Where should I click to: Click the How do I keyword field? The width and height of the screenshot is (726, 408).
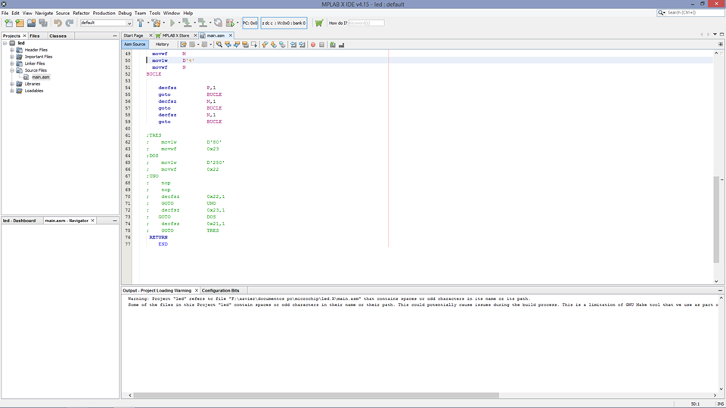point(366,23)
